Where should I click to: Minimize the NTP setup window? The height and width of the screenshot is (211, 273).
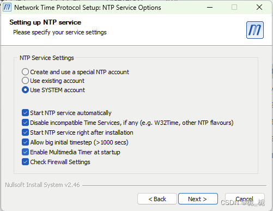[x=210, y=8]
